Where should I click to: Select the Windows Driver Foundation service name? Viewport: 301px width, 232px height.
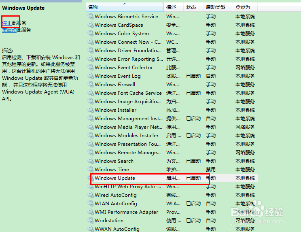[x=128, y=50]
